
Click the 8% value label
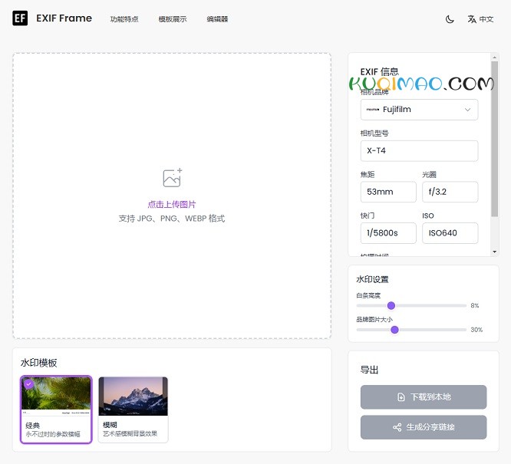click(474, 306)
